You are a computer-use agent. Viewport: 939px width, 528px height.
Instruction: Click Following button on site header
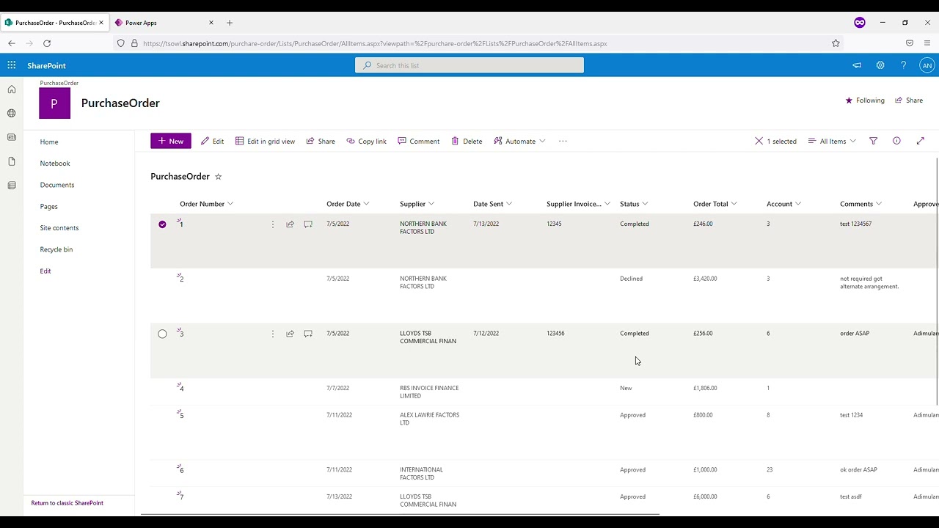pyautogui.click(x=865, y=100)
